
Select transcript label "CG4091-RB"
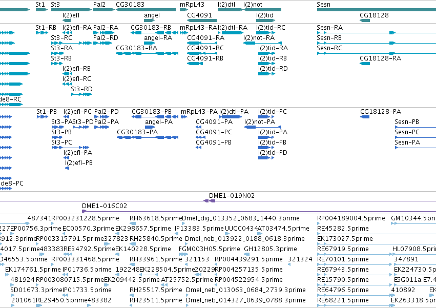pyautogui.click(x=205, y=58)
